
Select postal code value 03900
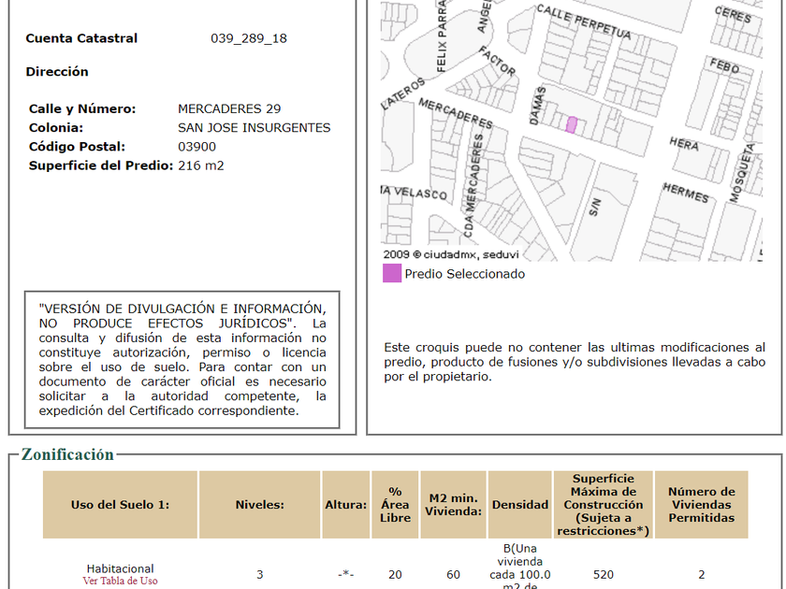click(x=197, y=147)
